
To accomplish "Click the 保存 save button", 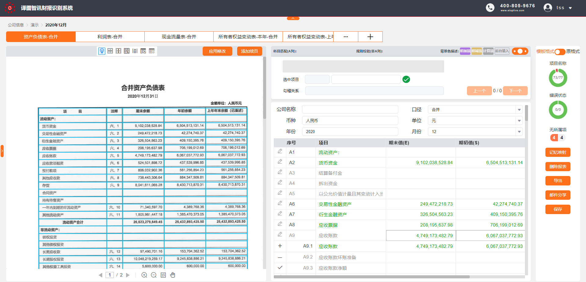I will coord(558,209).
